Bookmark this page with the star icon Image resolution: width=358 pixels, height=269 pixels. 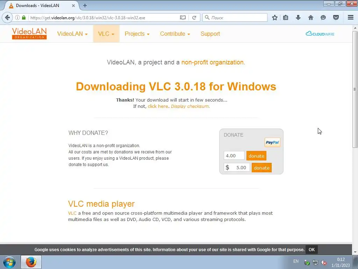click(275, 18)
